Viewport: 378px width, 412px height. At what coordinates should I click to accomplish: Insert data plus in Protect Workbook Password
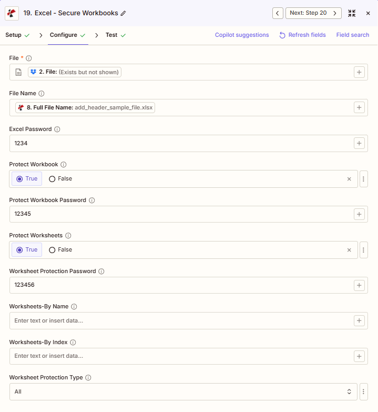(359, 214)
